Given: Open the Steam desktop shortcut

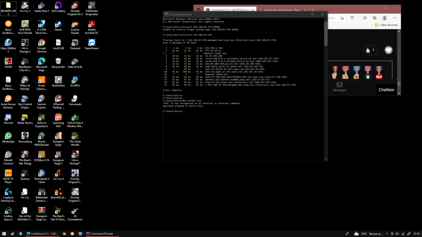Looking at the screenshot, I should [58, 24].
